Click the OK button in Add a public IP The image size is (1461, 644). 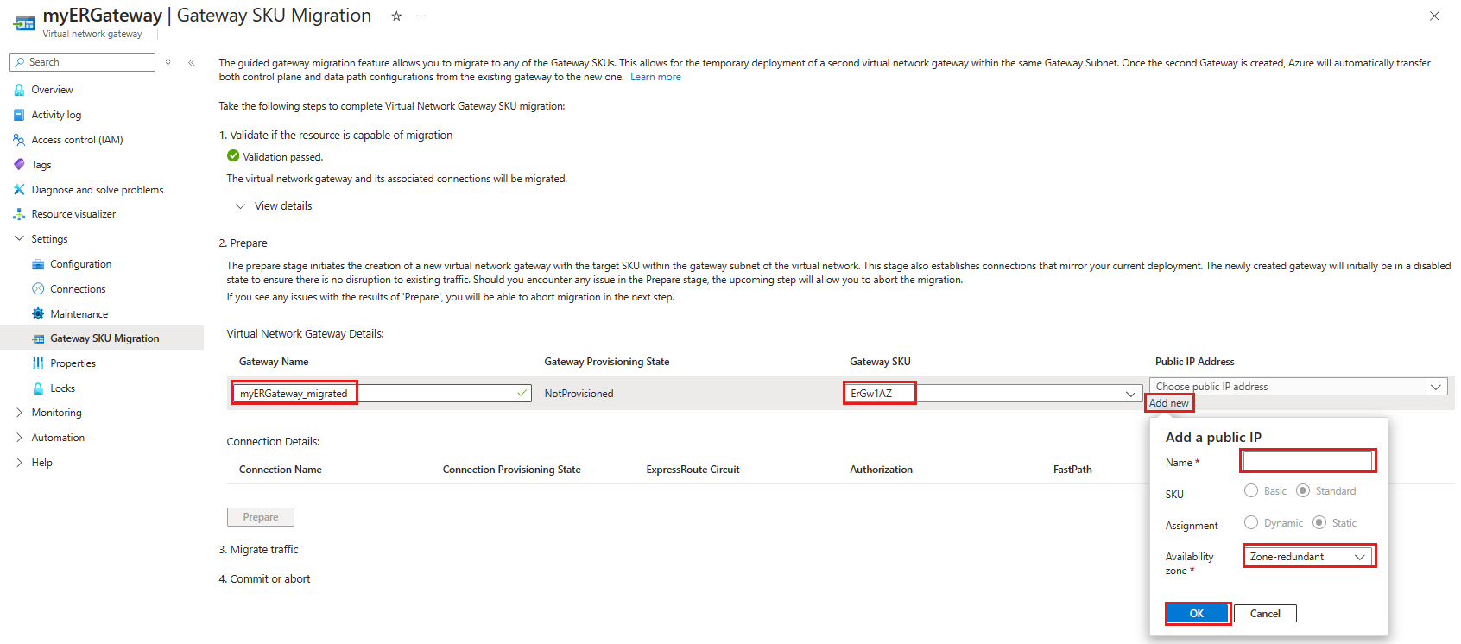[x=1197, y=614]
